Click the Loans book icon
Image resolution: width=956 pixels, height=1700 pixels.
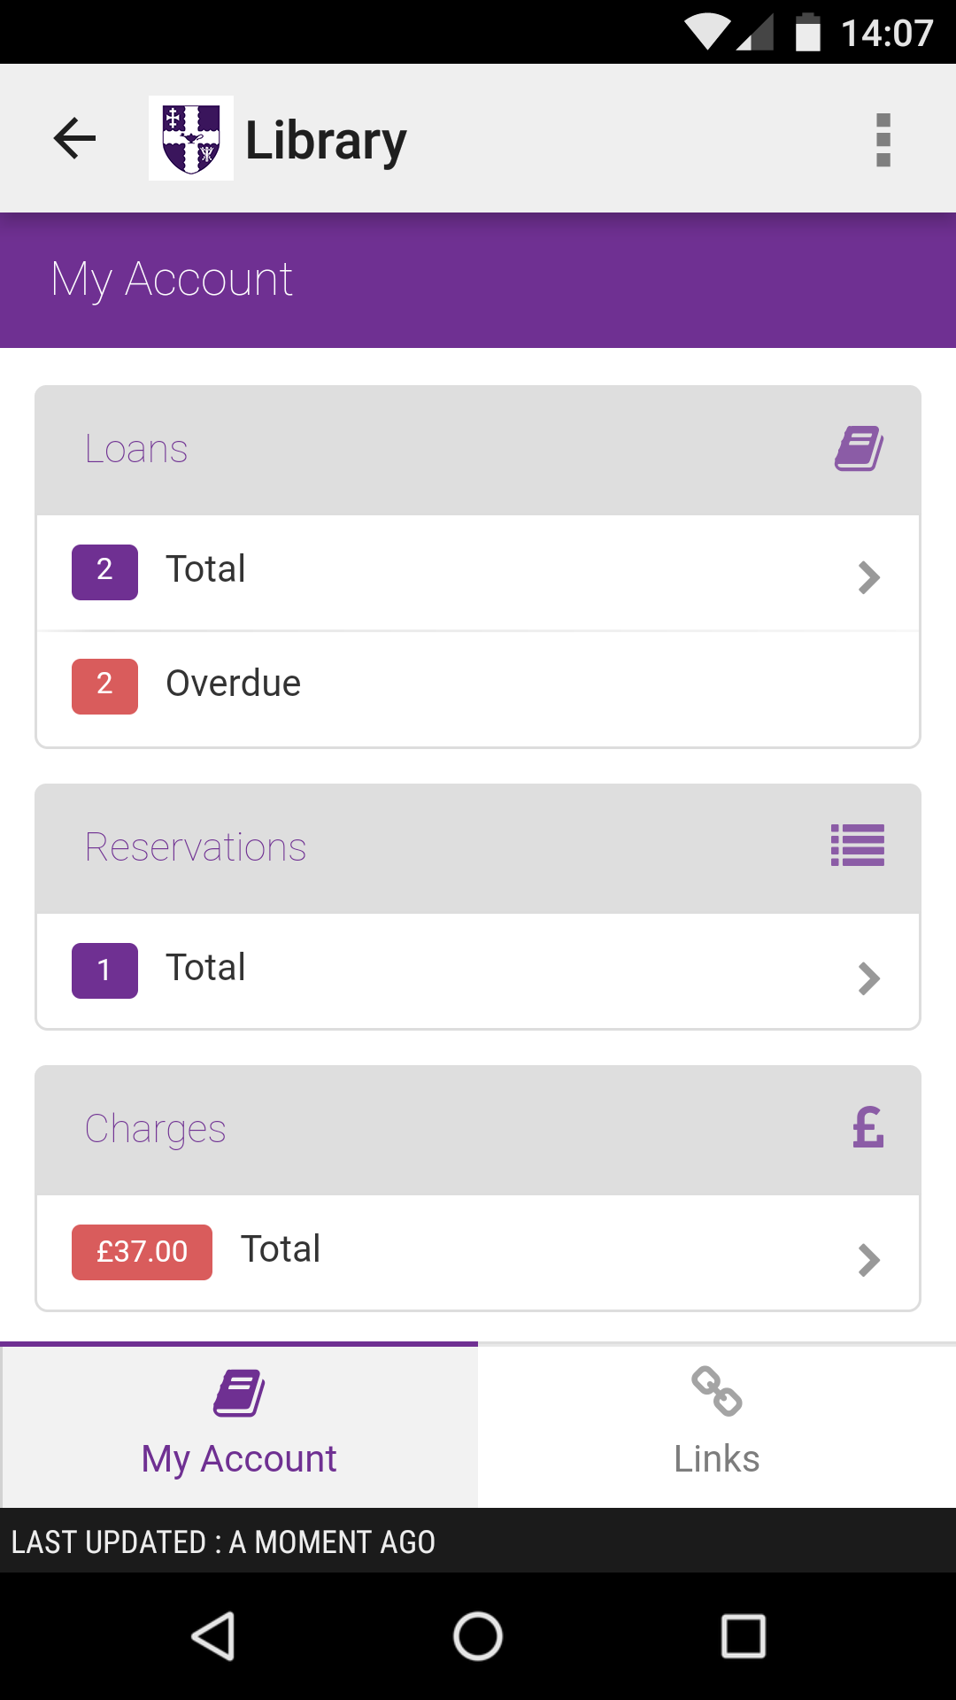point(859,449)
